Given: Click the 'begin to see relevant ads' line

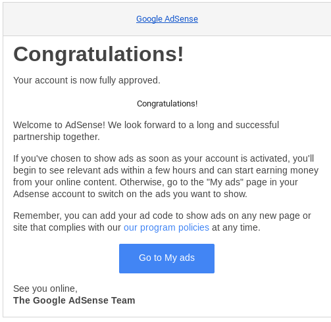Looking at the screenshot, I should click(166, 170).
